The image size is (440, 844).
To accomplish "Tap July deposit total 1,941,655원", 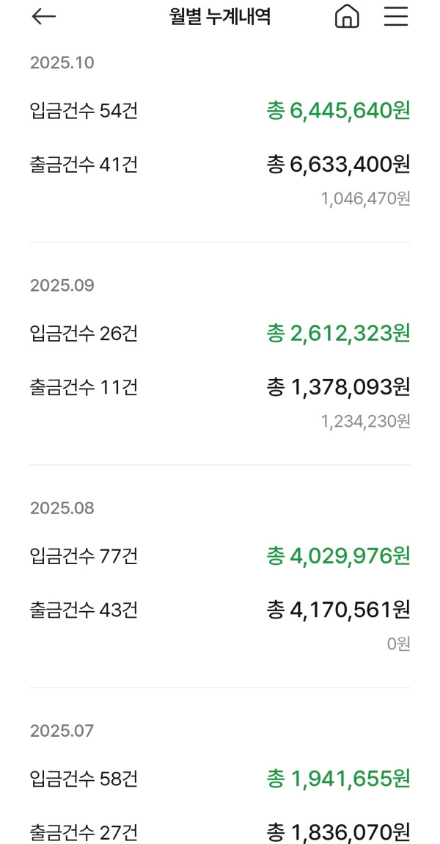I will point(338,779).
